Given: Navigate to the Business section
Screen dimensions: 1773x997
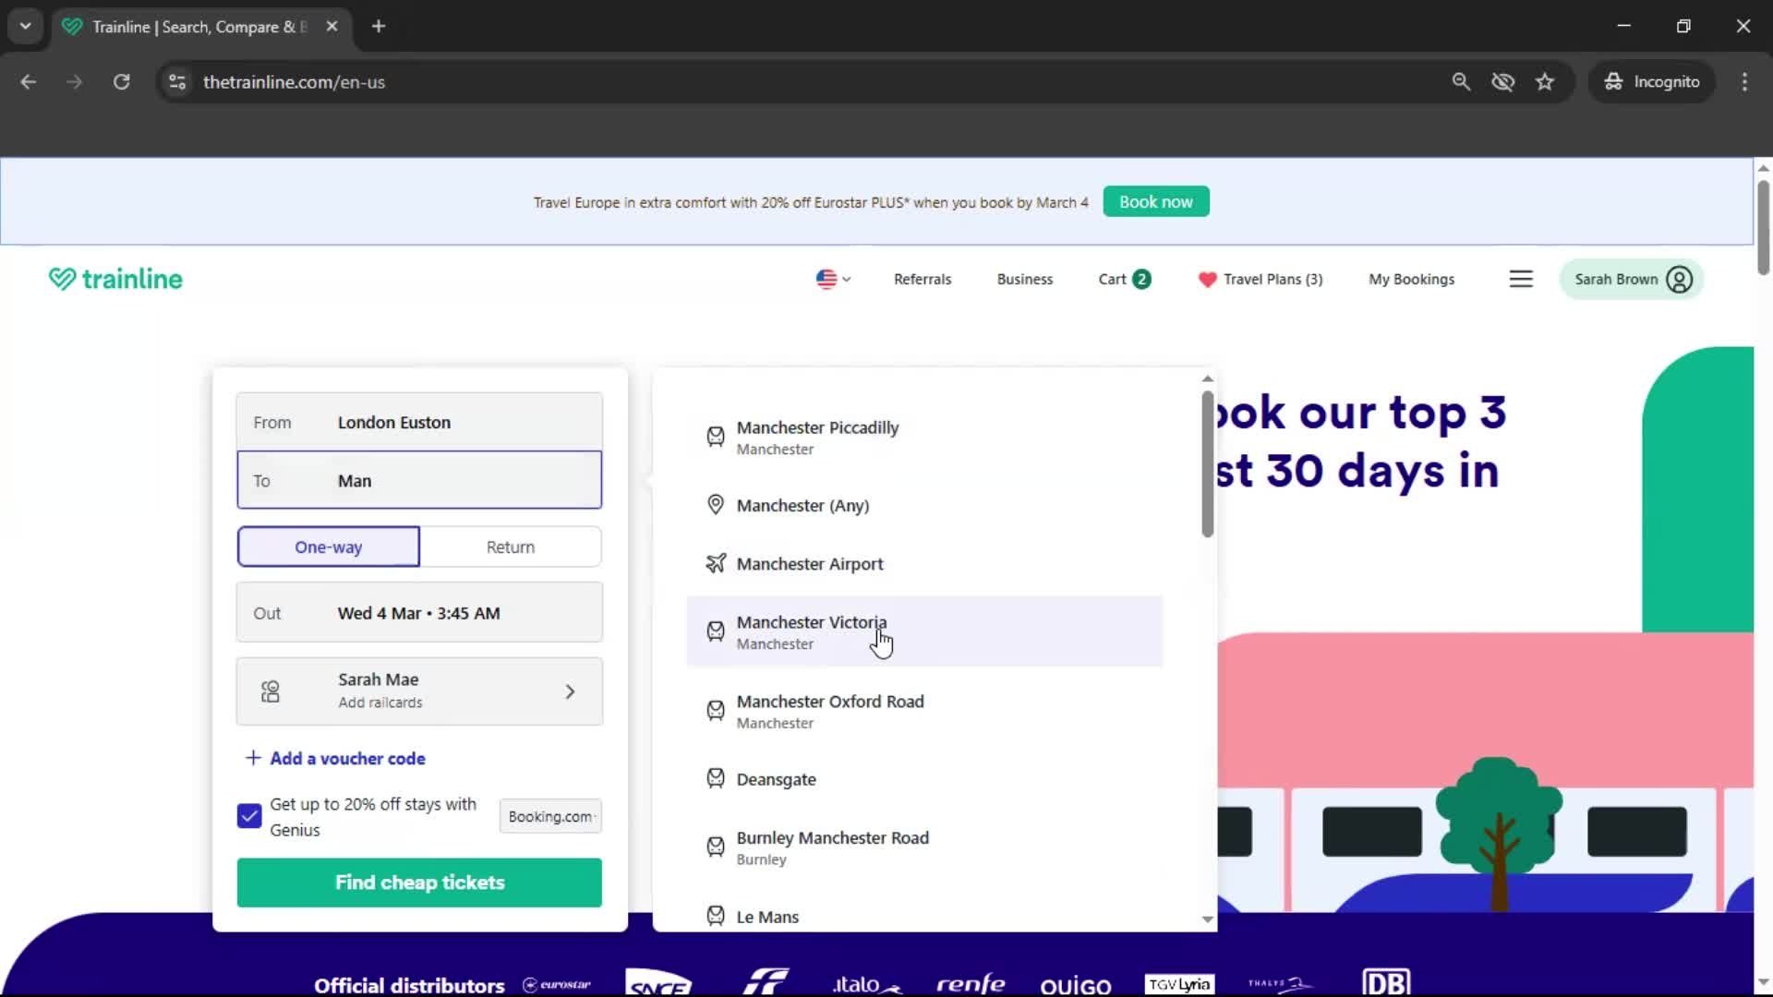Looking at the screenshot, I should pyautogui.click(x=1024, y=279).
